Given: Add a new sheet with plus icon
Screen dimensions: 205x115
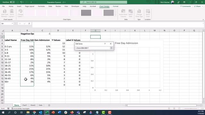Looking at the screenshot, I should click(49, 105).
